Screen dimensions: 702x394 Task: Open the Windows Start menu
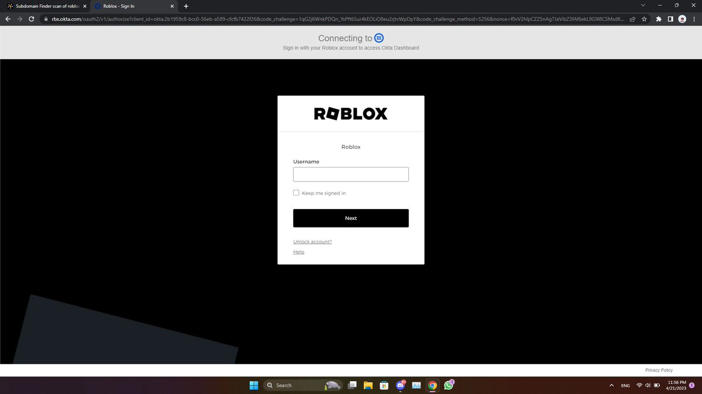(x=254, y=385)
